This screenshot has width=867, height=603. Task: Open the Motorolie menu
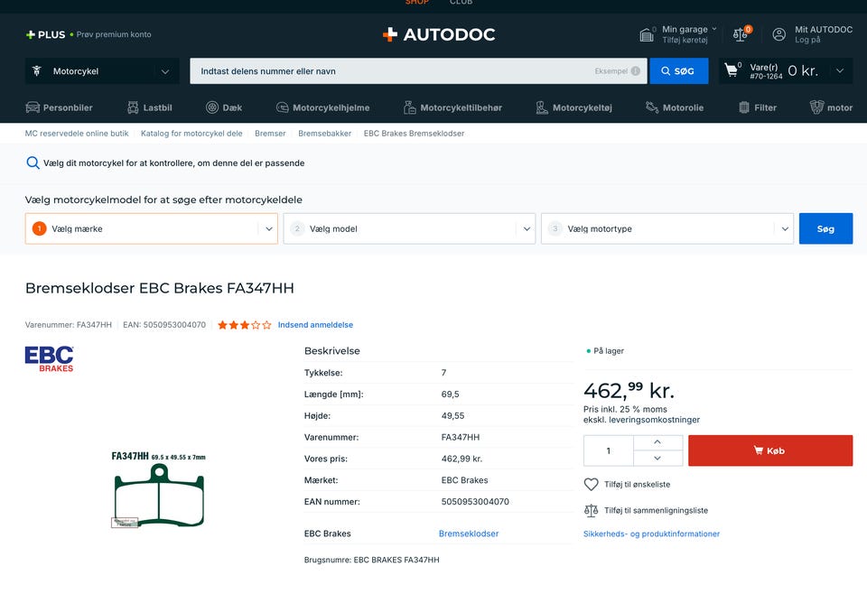[674, 107]
